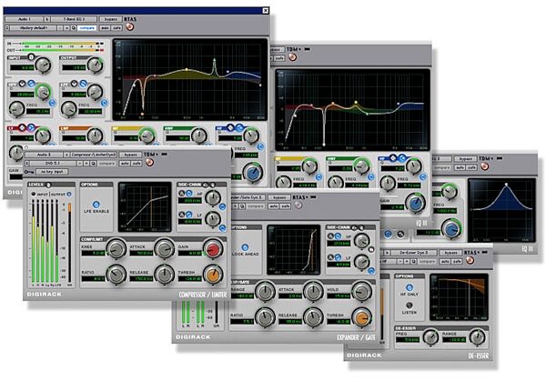Toggle LISTEN button in De-Esser
Viewport: 546px width, 381px height.
click(409, 306)
